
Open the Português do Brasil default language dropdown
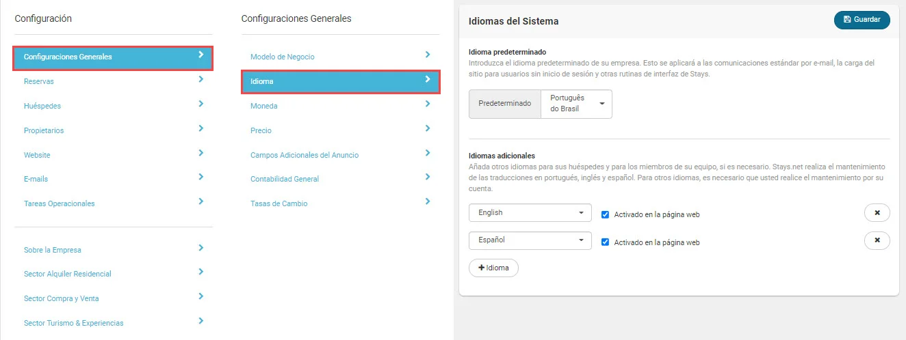pyautogui.click(x=576, y=104)
